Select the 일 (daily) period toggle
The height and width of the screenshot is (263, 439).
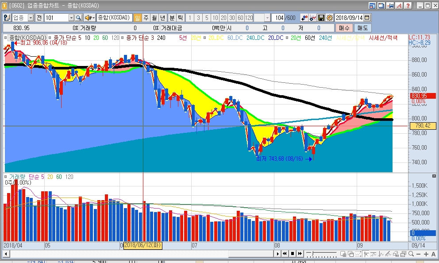click(137, 18)
